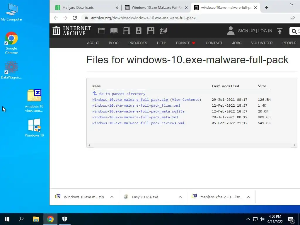
Task: Click the user avatar icon
Action: (231, 31)
